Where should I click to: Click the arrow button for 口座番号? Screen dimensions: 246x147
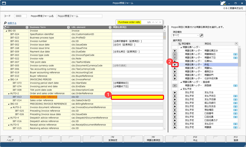175,113
